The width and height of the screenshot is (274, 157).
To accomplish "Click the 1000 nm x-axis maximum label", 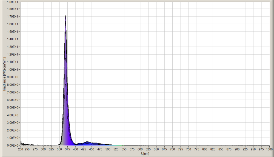I will pos(269,149).
